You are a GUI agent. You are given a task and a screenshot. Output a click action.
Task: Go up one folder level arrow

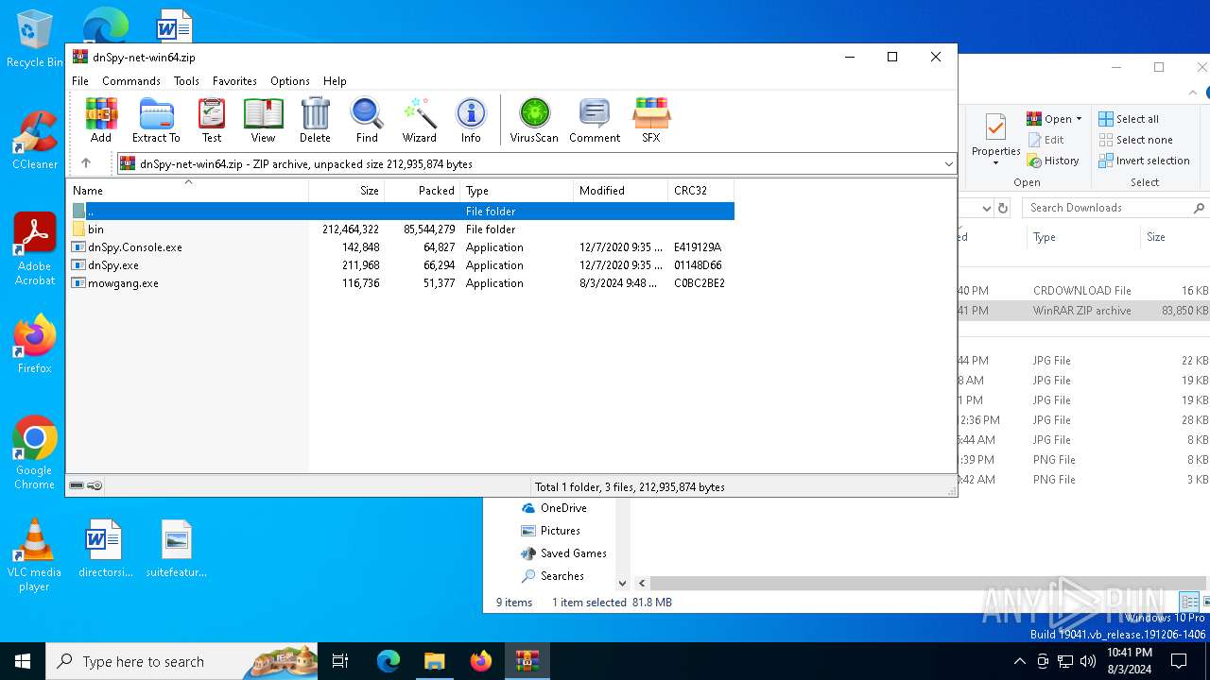pyautogui.click(x=86, y=163)
